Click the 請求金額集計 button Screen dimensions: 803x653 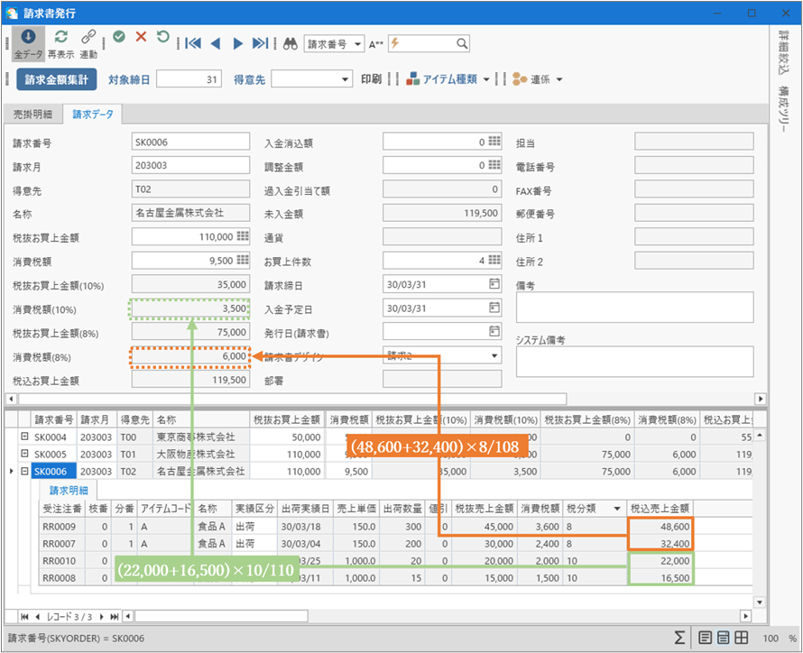(56, 79)
